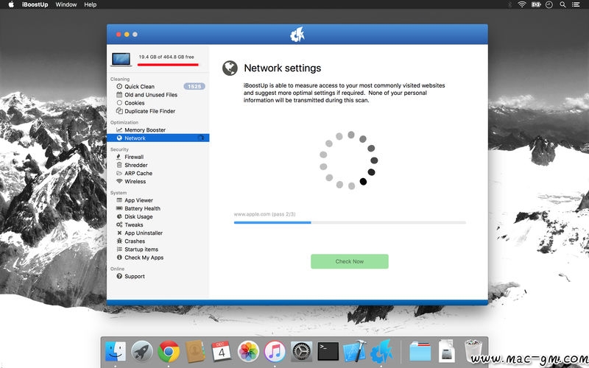Open the Firewall flame icon
The image size is (589, 368).
coord(119,157)
